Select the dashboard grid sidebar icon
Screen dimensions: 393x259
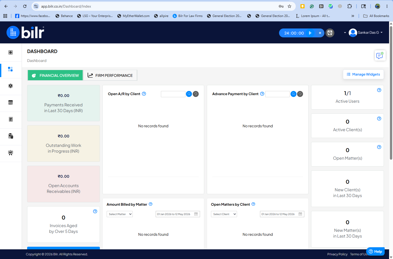10,69
